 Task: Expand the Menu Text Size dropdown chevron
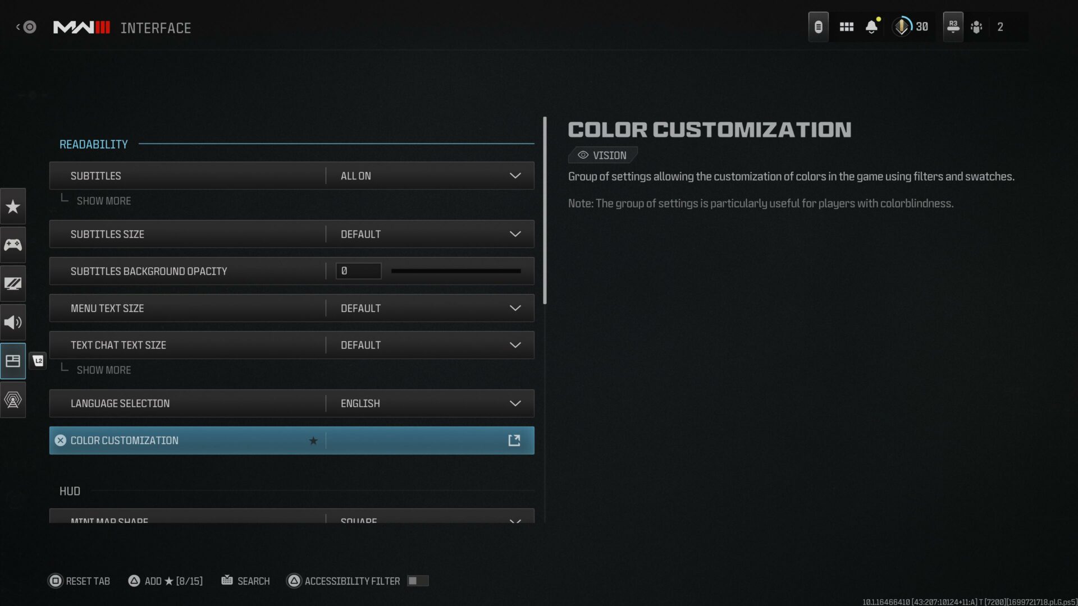click(515, 308)
